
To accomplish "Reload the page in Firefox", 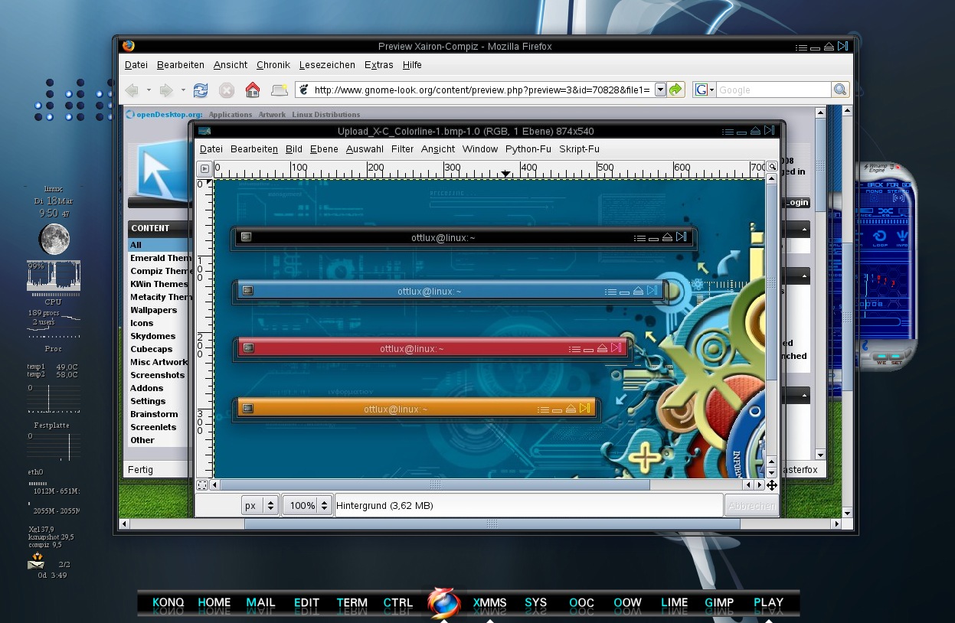I will [201, 90].
